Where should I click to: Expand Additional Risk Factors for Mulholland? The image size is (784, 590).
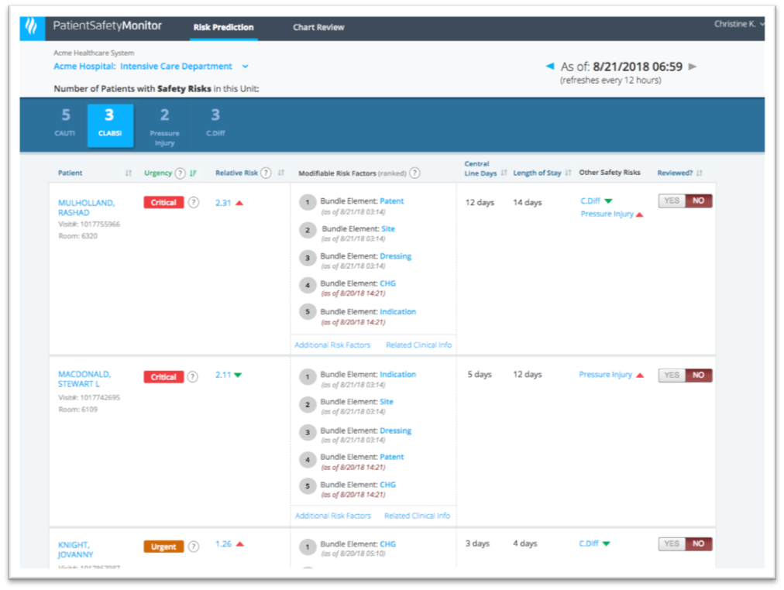[x=332, y=345]
